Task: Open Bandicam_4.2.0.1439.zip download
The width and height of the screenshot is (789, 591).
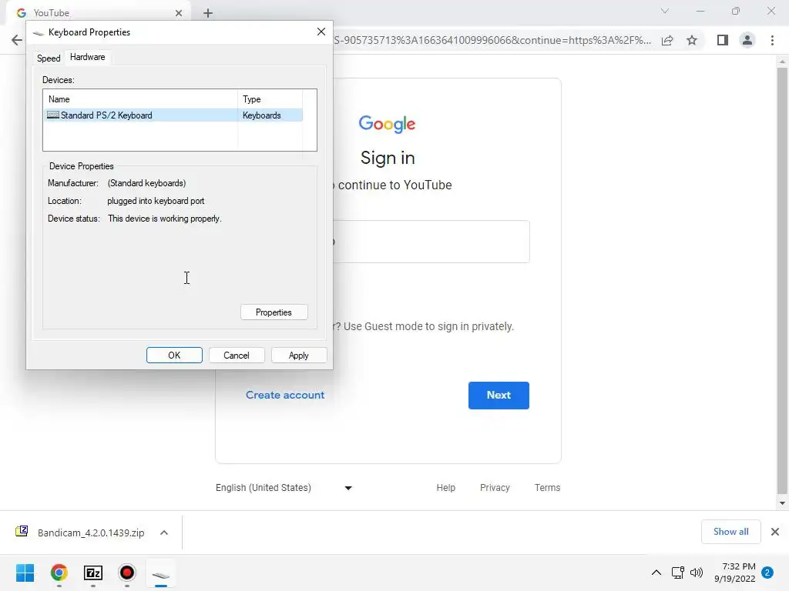Action: (x=91, y=533)
